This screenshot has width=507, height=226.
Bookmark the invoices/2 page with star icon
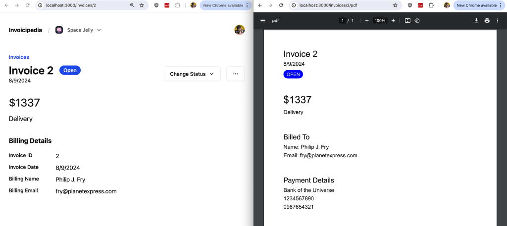142,5
